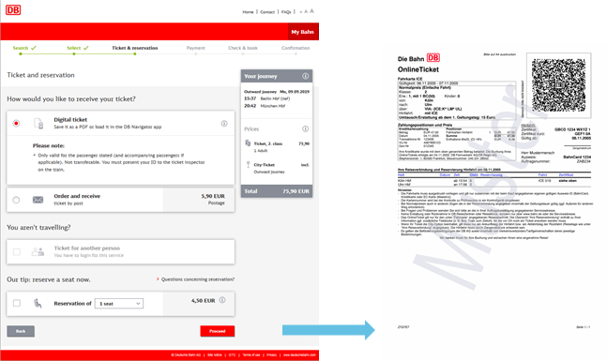Click the DB logo on the OnlineTicket

pyautogui.click(x=433, y=57)
